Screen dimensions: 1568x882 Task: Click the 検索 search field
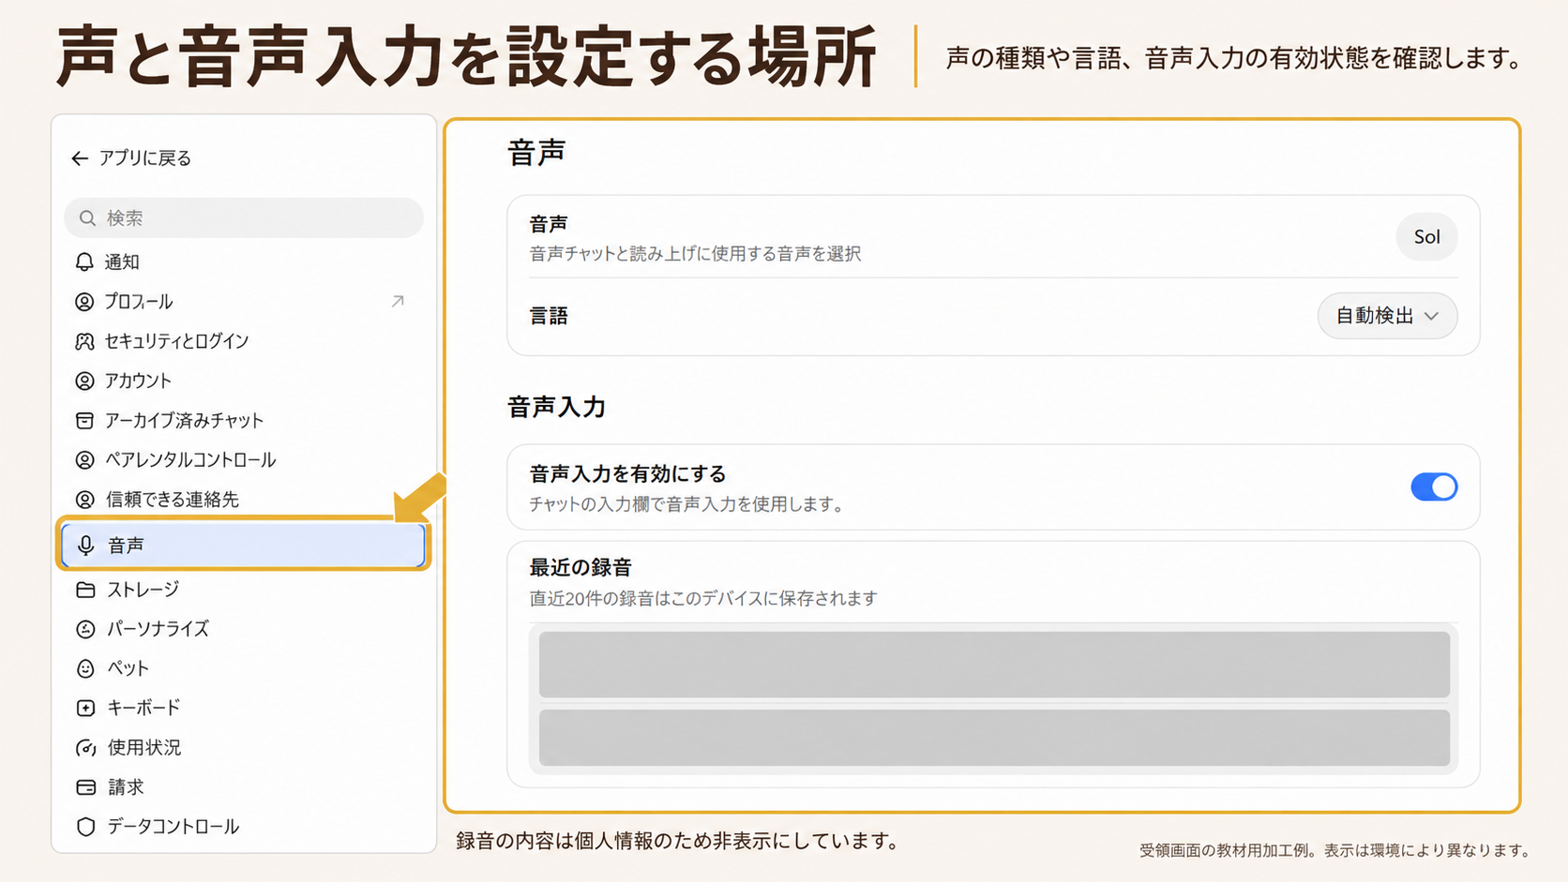point(244,218)
